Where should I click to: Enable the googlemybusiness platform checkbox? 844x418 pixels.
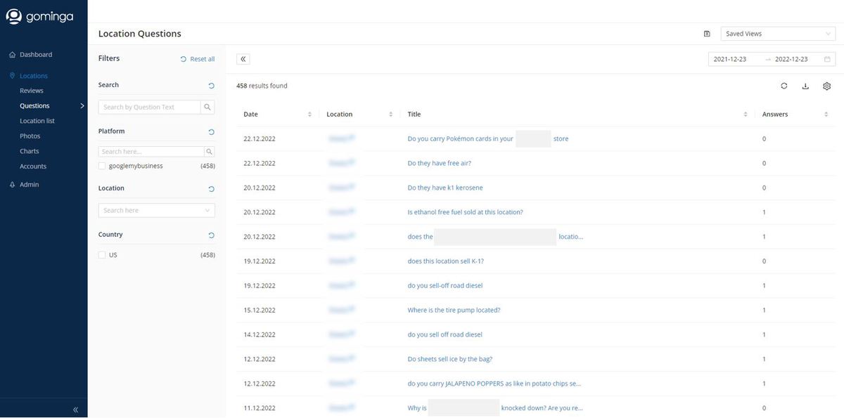tap(103, 166)
